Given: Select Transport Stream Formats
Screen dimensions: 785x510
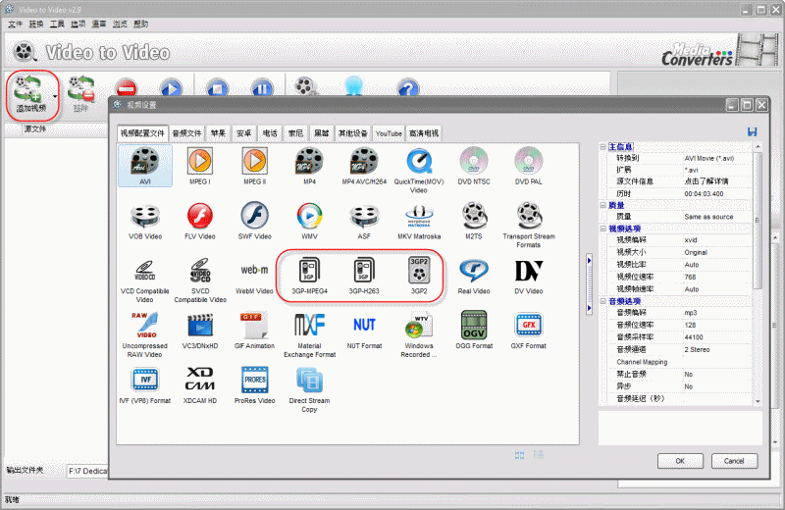Looking at the screenshot, I should click(529, 226).
